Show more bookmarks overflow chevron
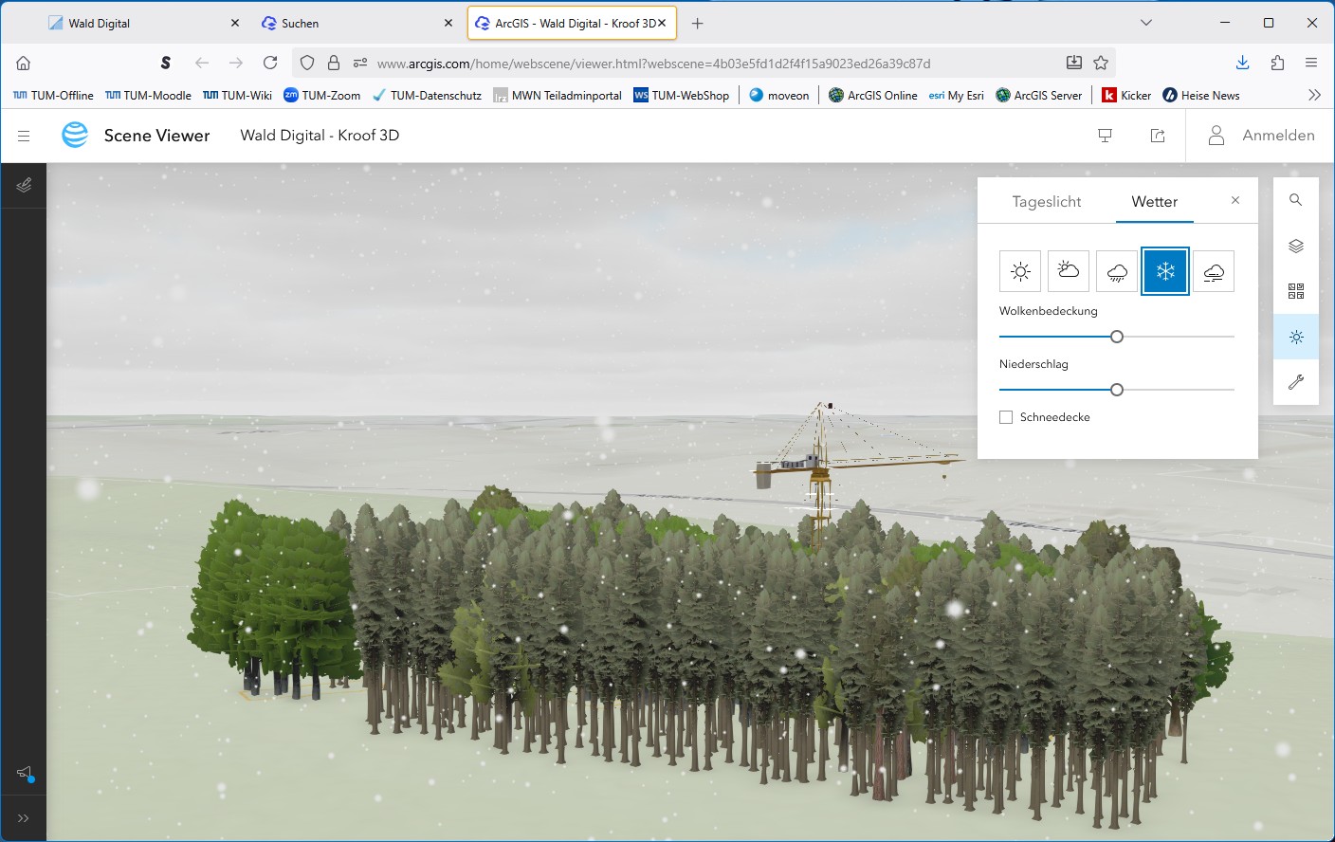 (1314, 95)
